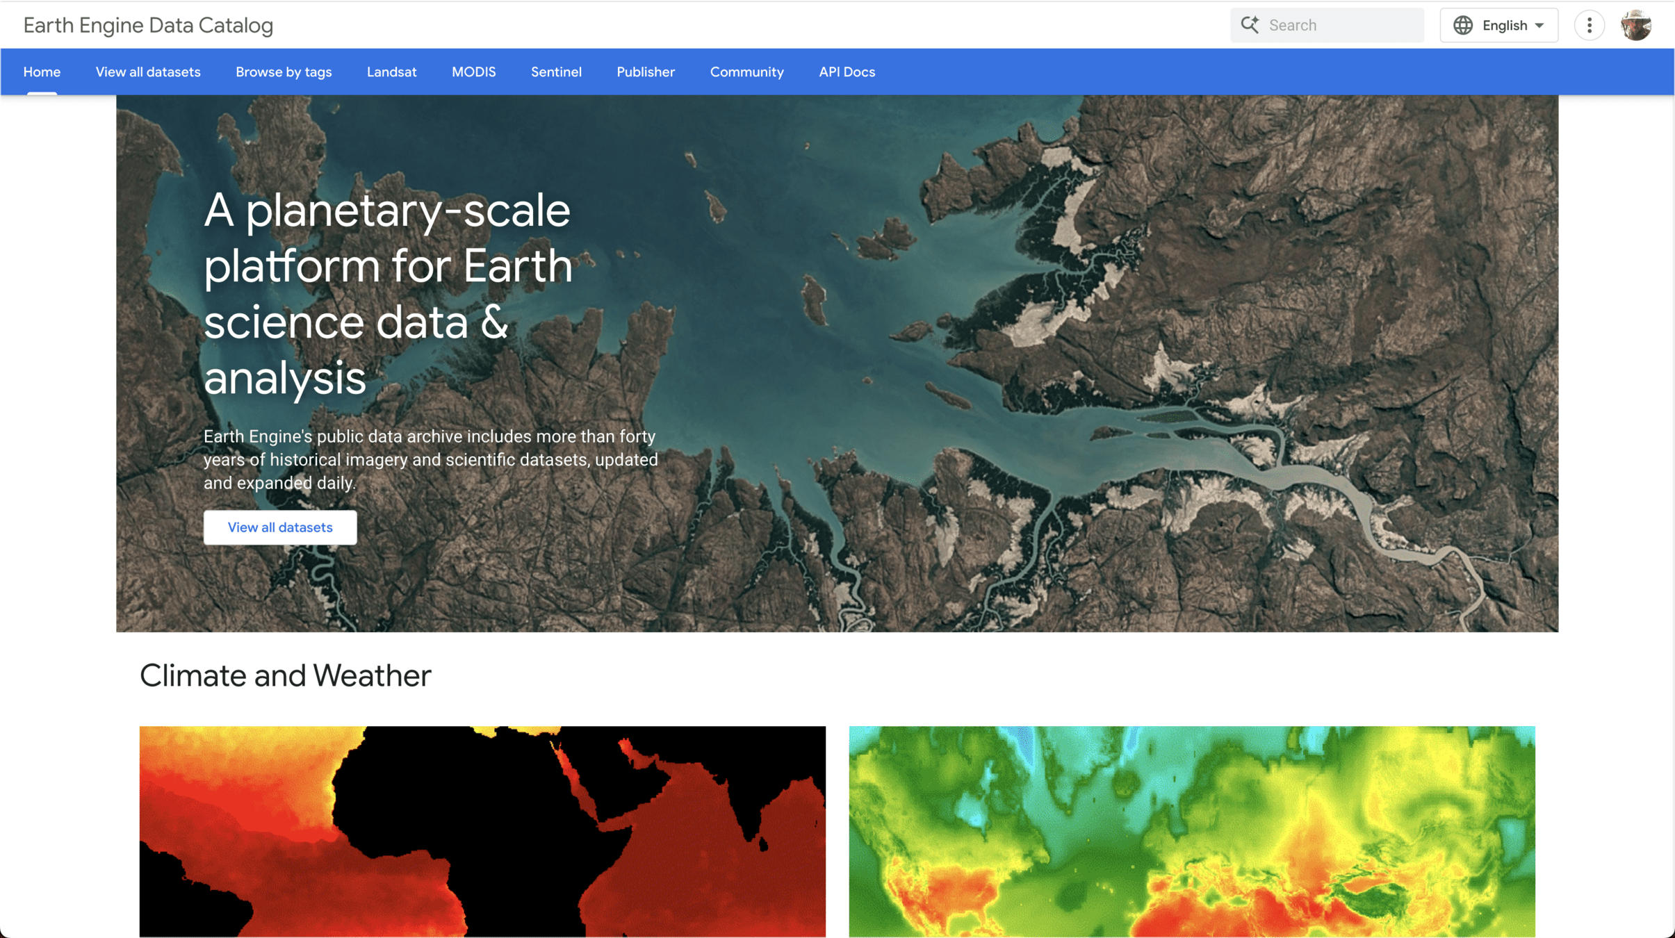This screenshot has width=1675, height=938.
Task: Navigate to the Community tab
Action: [x=746, y=72]
